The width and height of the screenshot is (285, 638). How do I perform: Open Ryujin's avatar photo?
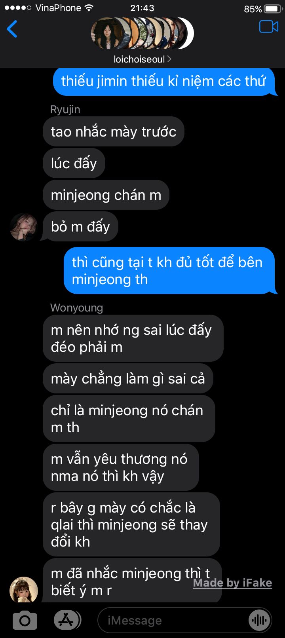[24, 227]
